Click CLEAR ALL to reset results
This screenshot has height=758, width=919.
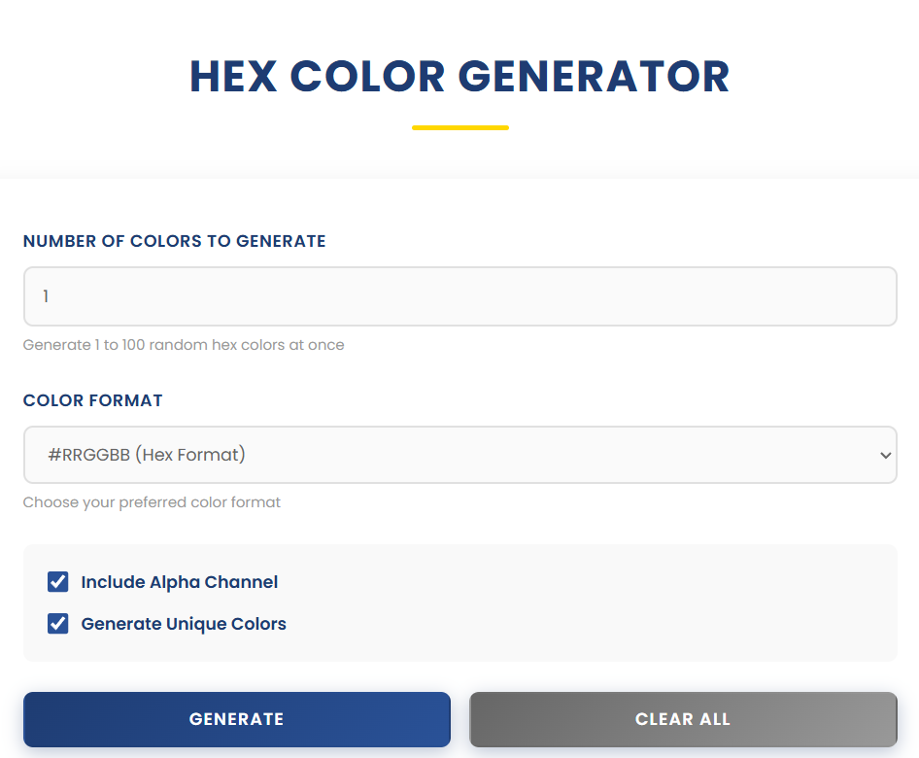(683, 719)
